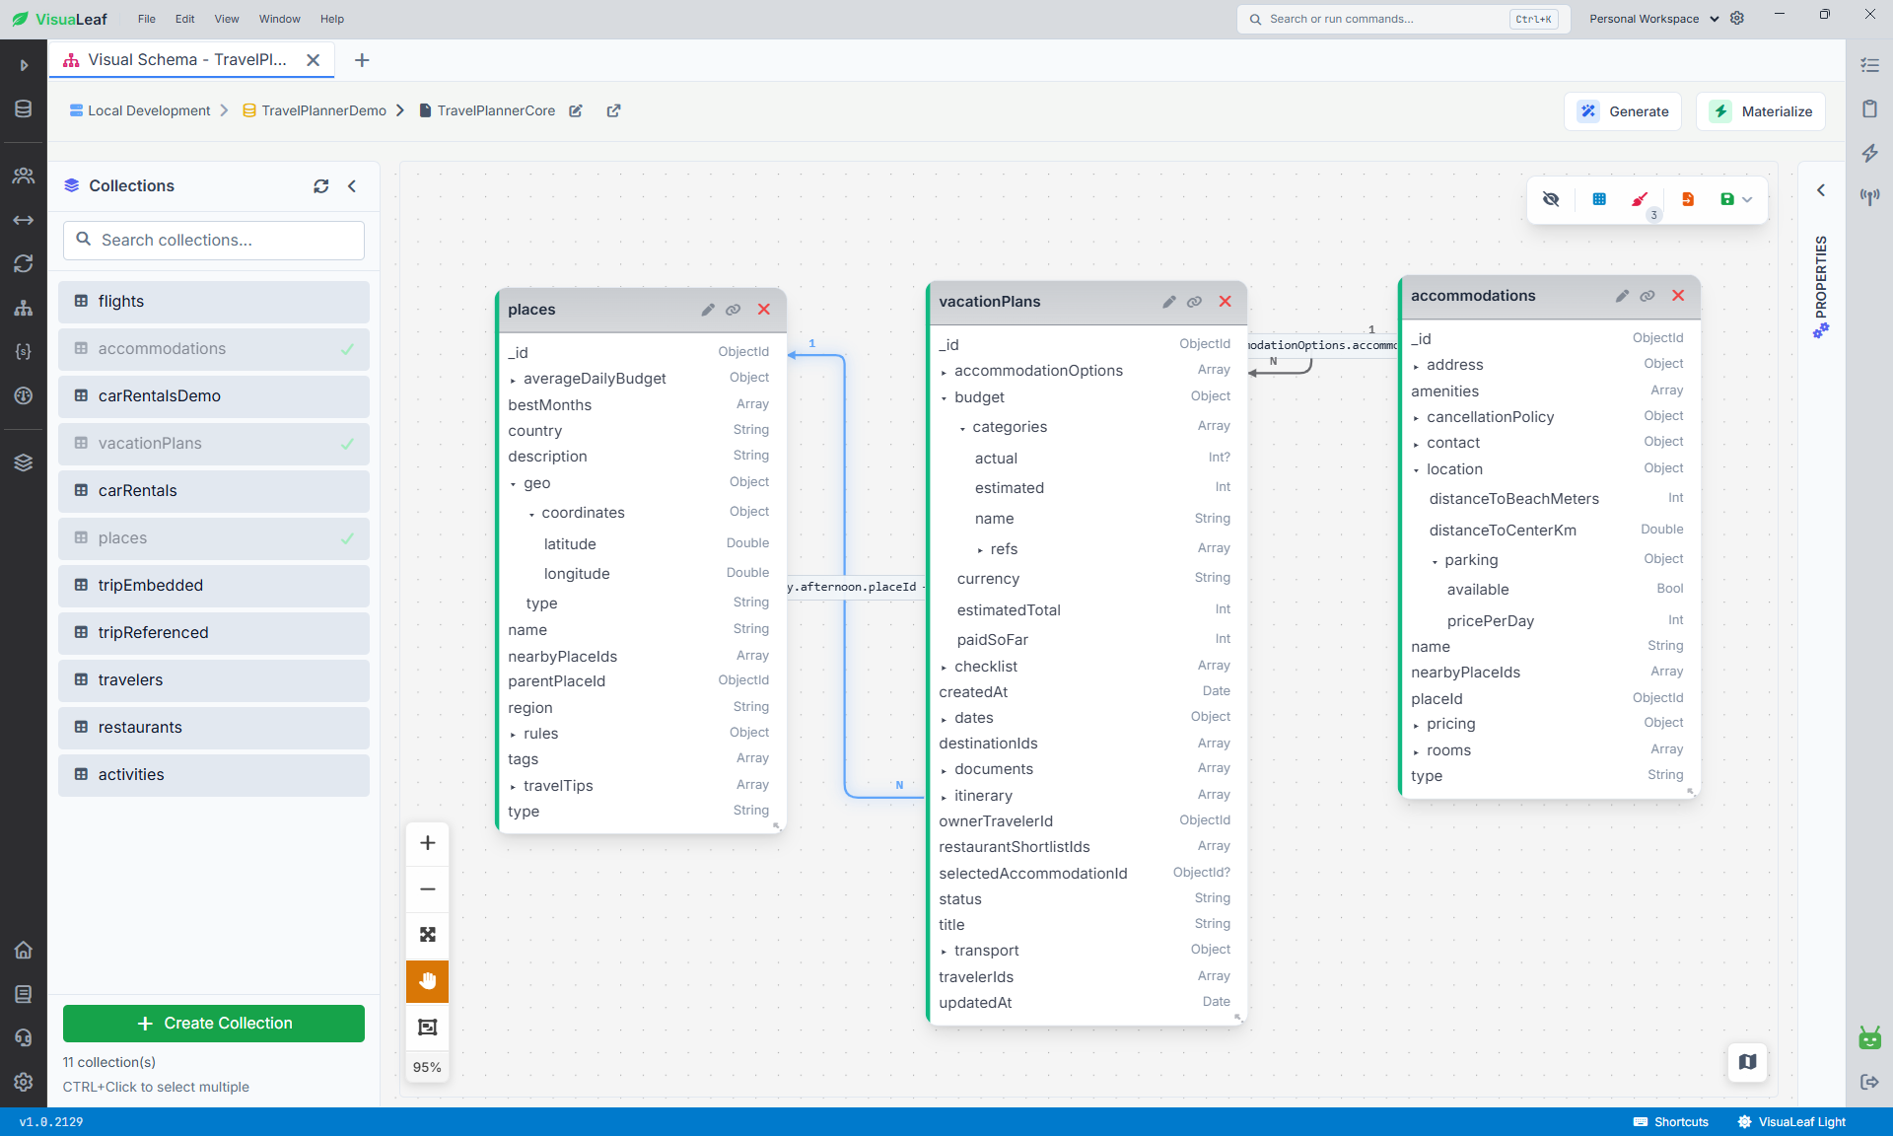Collapse budget field in vacationPlans
This screenshot has height=1136, width=1893.
point(944,398)
